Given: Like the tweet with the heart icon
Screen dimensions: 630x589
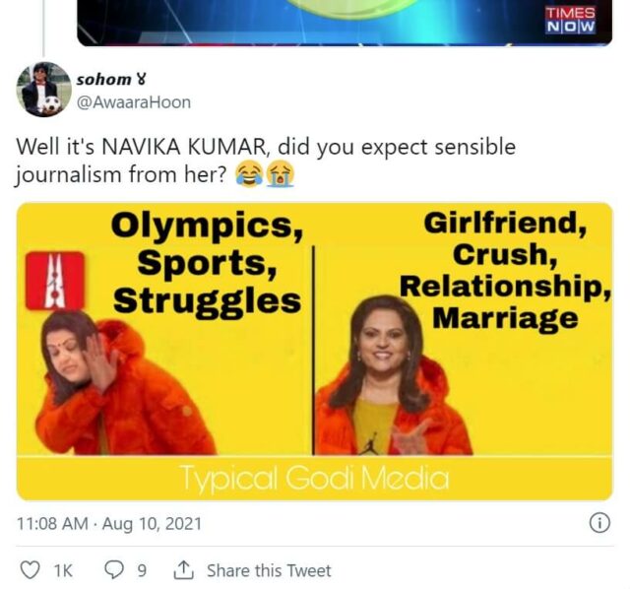Looking at the screenshot, I should click(x=31, y=569).
